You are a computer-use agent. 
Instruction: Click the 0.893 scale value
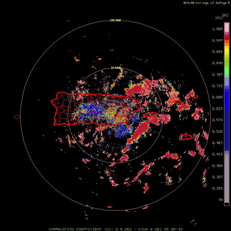coord(217,52)
